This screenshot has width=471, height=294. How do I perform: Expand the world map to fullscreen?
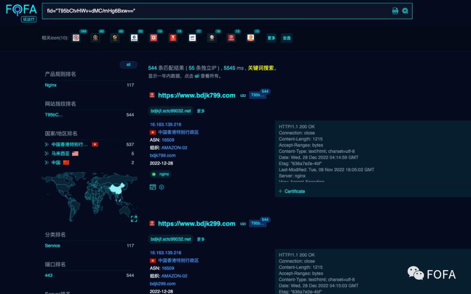coord(134,219)
